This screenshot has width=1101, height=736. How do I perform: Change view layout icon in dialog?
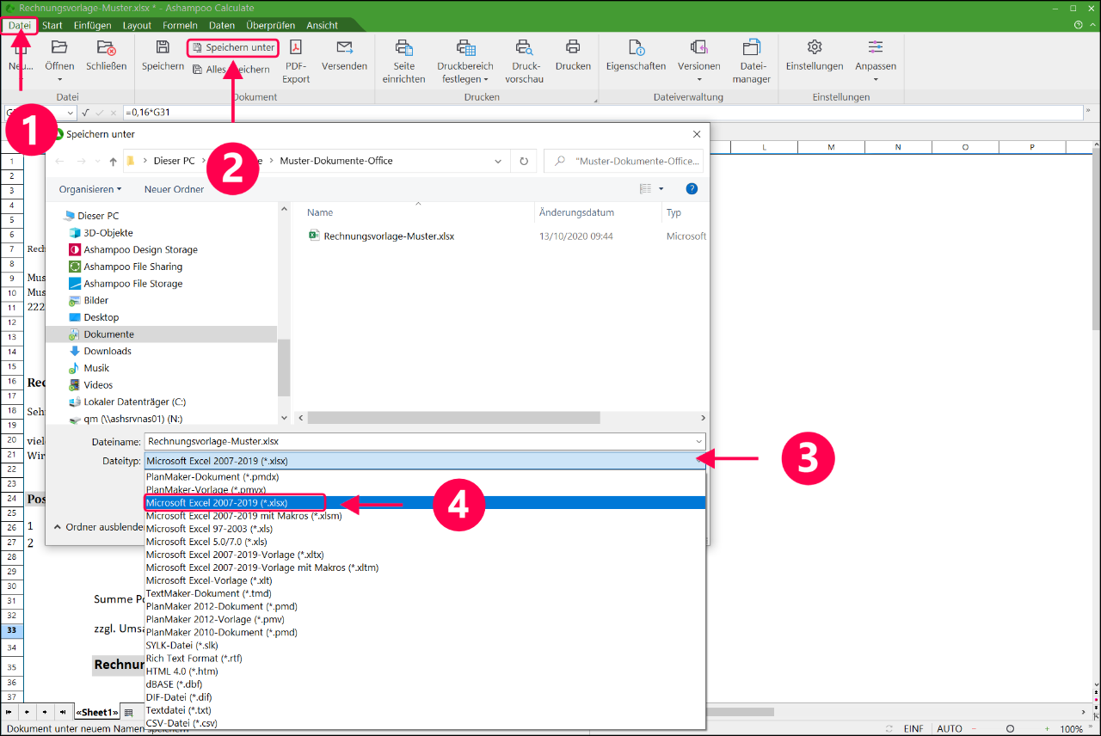coord(646,189)
